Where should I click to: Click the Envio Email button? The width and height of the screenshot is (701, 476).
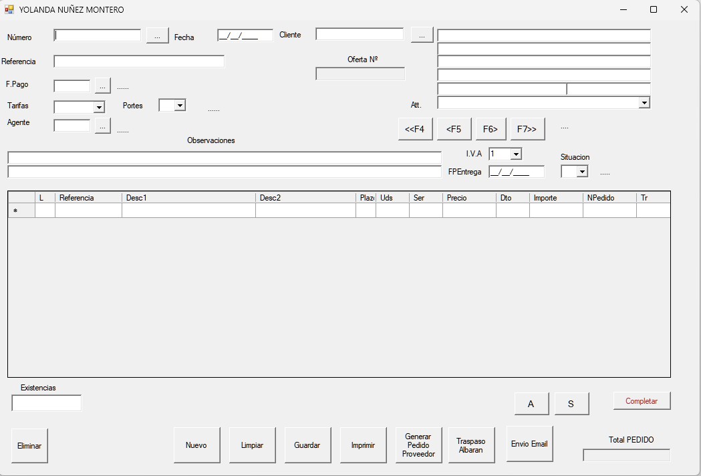click(529, 444)
